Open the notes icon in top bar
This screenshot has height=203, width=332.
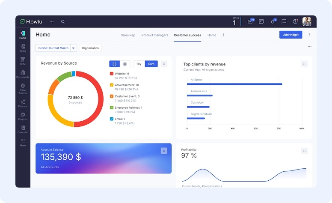point(261,21)
